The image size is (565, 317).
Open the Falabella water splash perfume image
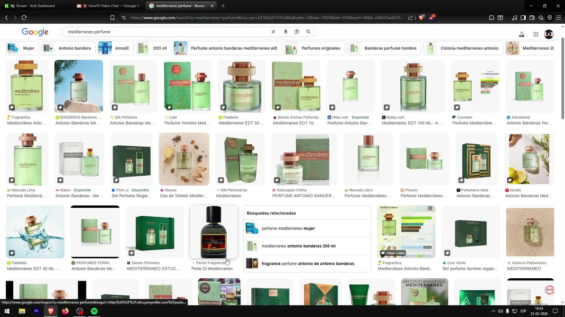(35, 232)
